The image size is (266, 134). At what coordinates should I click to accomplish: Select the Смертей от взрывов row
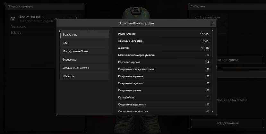point(163,76)
